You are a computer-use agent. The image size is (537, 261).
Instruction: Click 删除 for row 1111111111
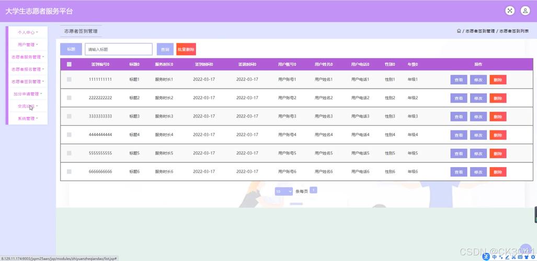(x=498, y=80)
